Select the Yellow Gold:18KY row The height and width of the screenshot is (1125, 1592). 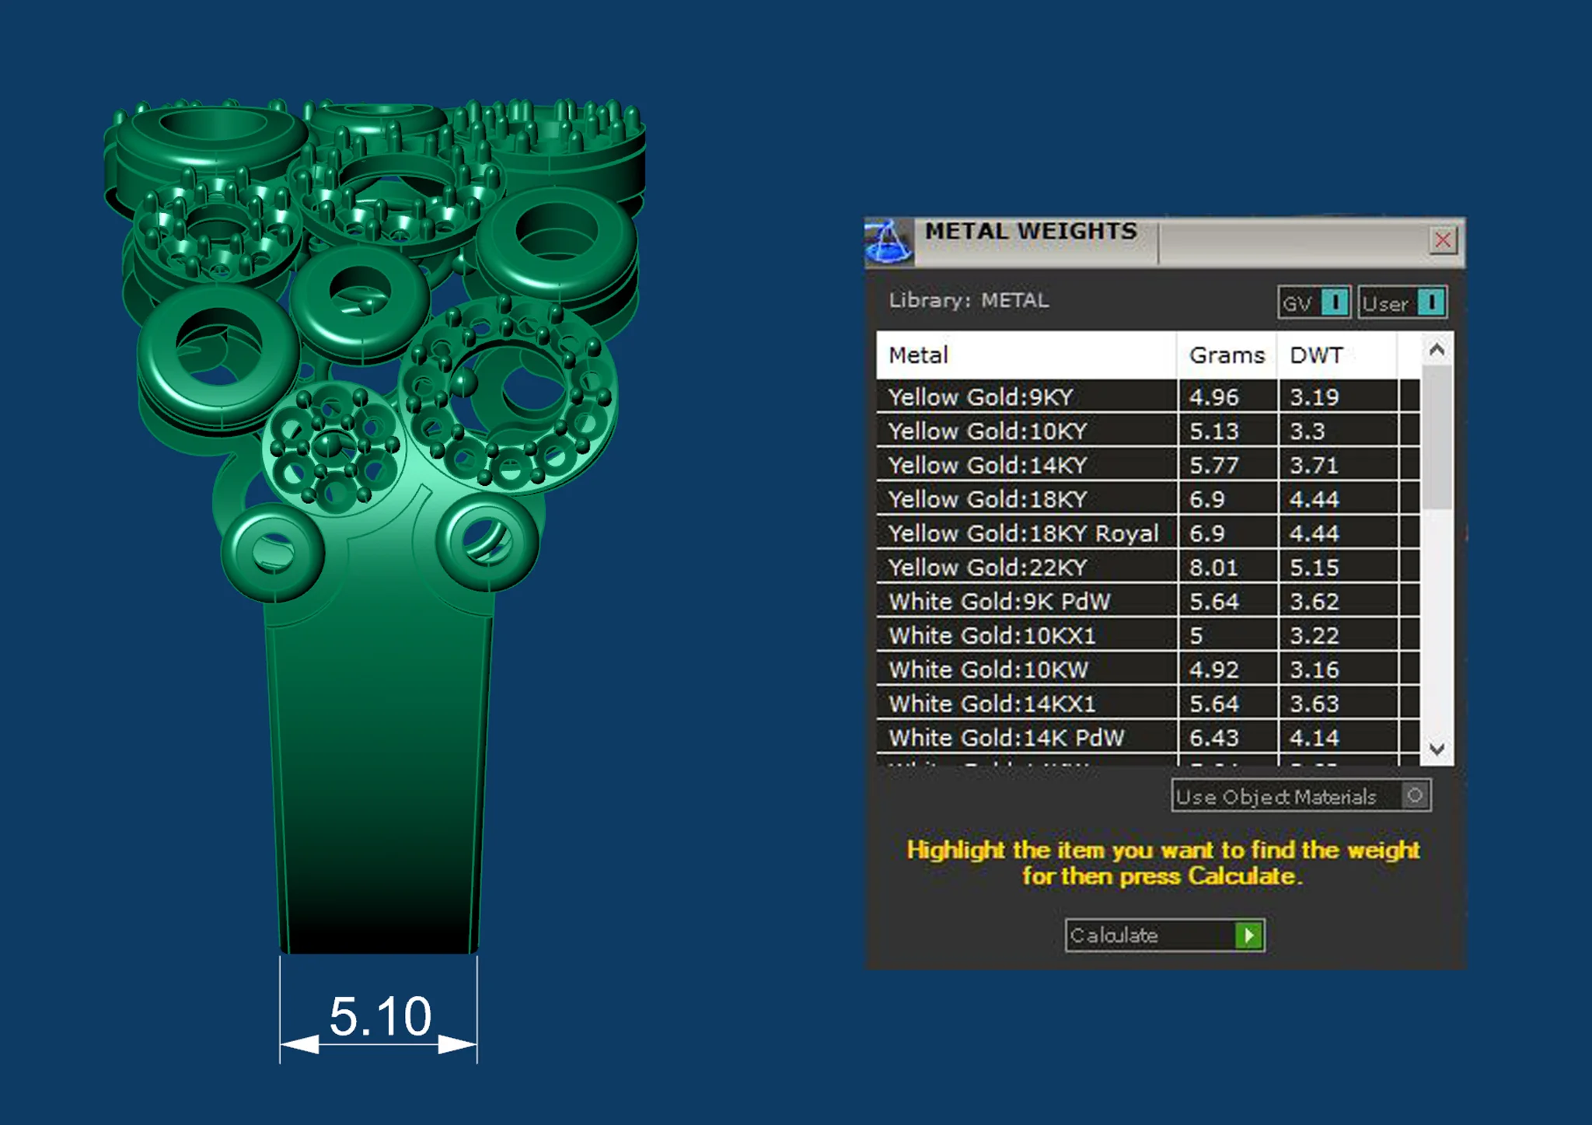tap(1148, 499)
